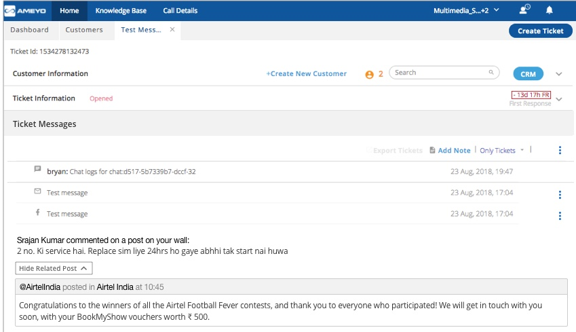The height and width of the screenshot is (332, 576).
Task: Open the Ticket Messages three-dot menu
Action: (560, 150)
